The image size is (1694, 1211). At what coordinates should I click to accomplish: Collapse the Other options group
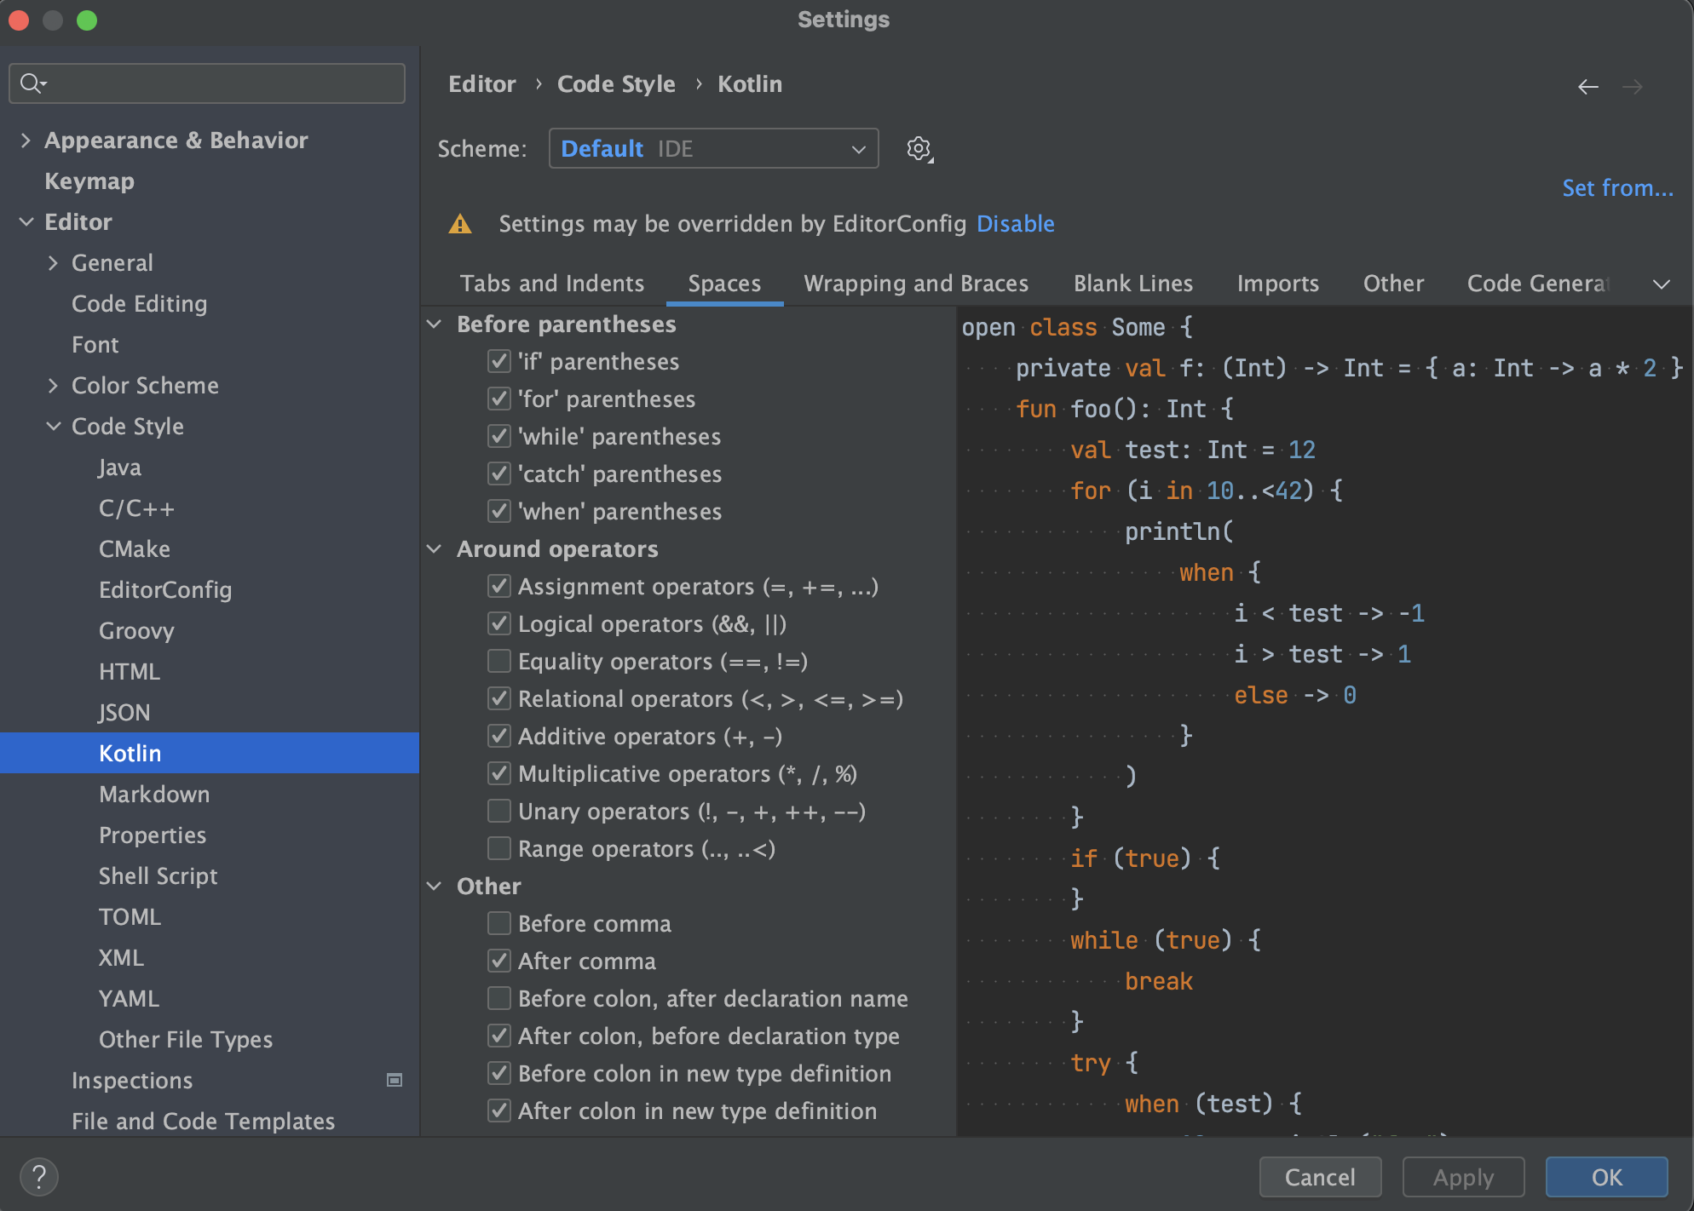coord(435,887)
